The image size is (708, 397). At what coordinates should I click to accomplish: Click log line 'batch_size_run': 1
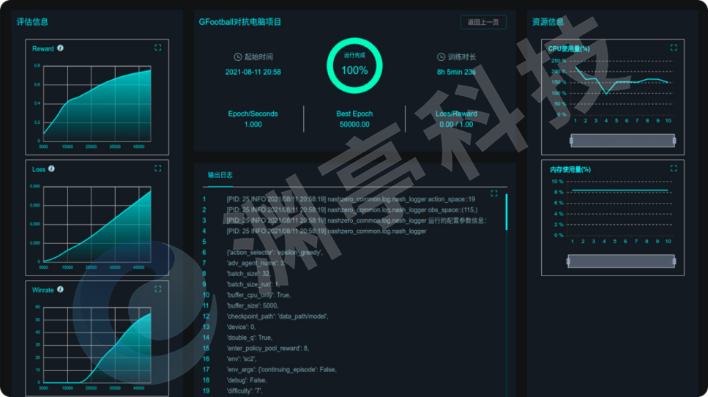coord(253,284)
